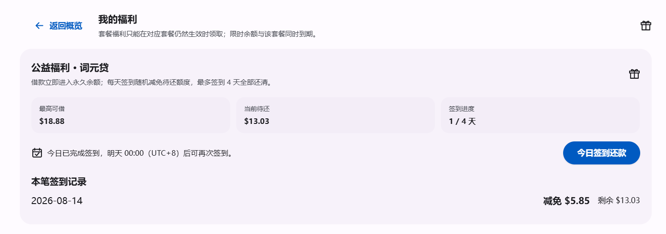This screenshot has height=234, width=666.
Task: Click the 我的福利 page title
Action: click(118, 19)
